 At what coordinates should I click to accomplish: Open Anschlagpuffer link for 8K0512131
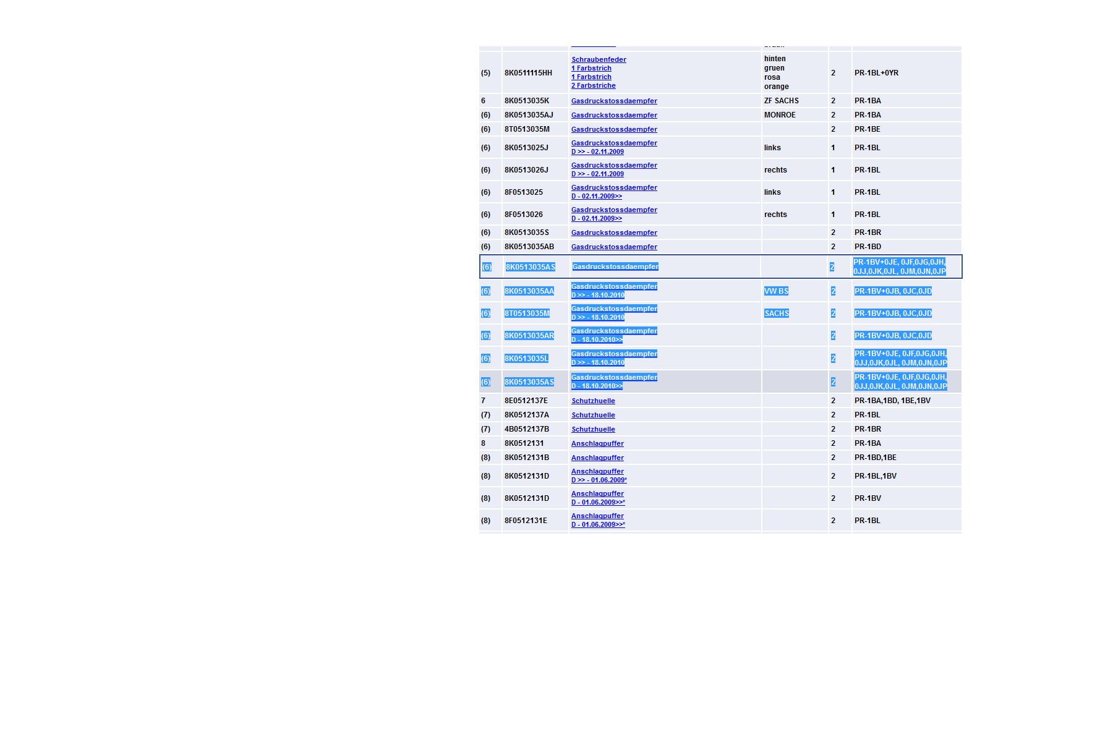[x=597, y=443]
